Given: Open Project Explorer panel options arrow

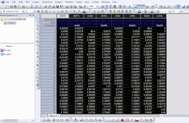Looking at the screenshot, I should (x=30, y=15).
